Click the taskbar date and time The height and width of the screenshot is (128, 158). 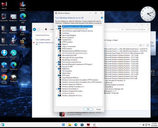point(154,125)
